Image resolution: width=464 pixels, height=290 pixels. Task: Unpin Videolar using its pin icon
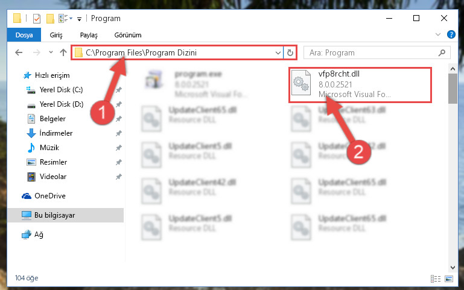pyautogui.click(x=119, y=177)
